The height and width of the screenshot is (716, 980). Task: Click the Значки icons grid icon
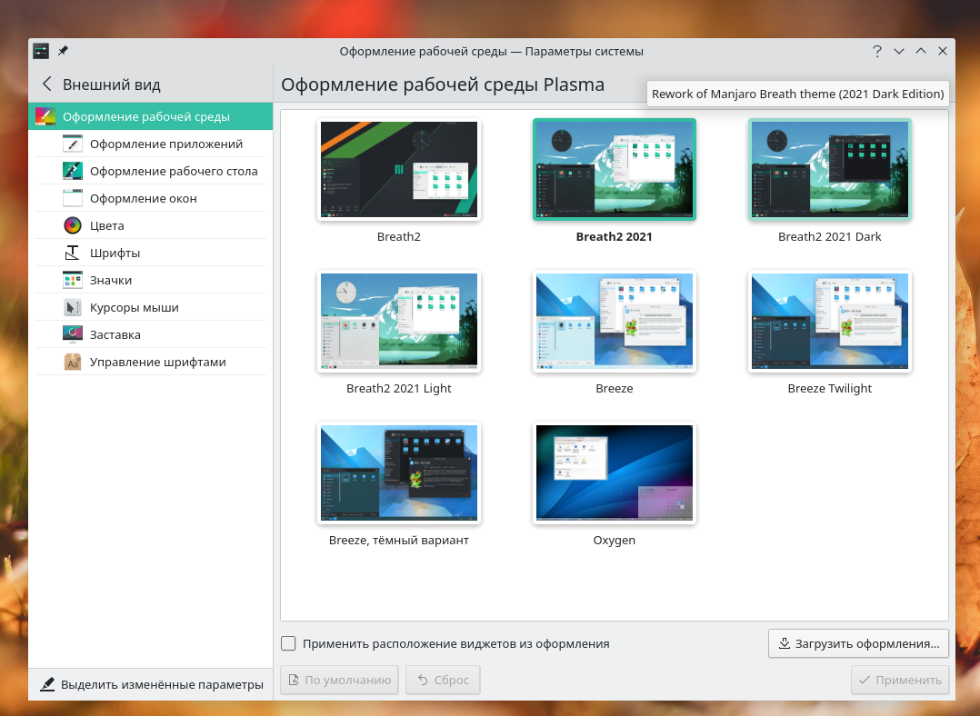pos(73,280)
